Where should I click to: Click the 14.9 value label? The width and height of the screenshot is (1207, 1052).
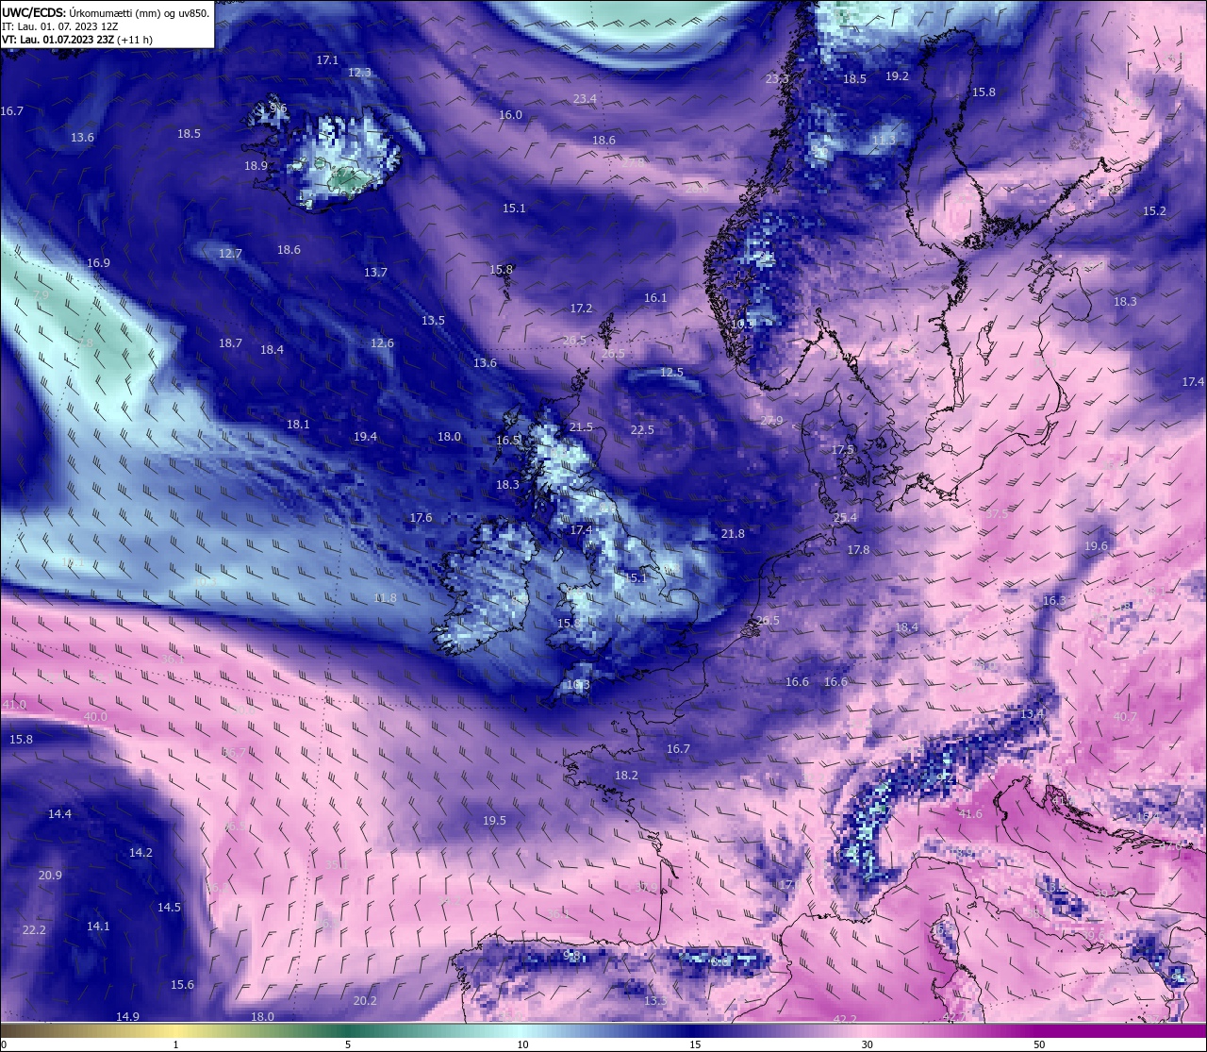127,1017
